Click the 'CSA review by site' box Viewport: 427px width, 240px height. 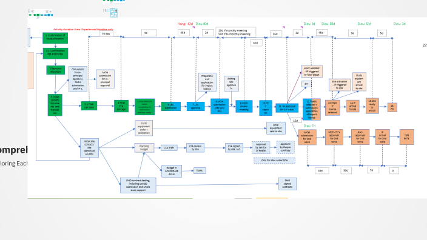(195, 148)
